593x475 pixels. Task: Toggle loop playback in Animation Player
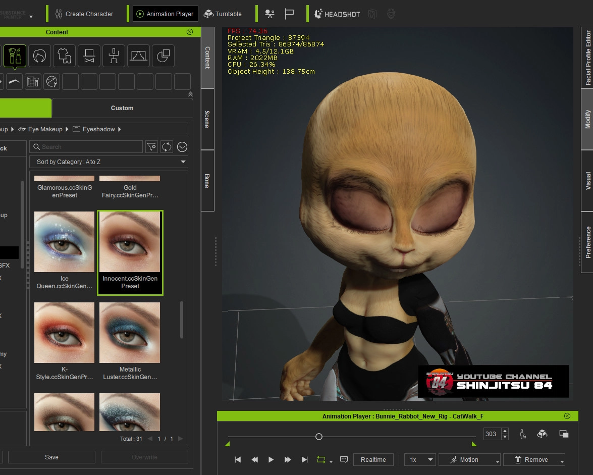321,459
